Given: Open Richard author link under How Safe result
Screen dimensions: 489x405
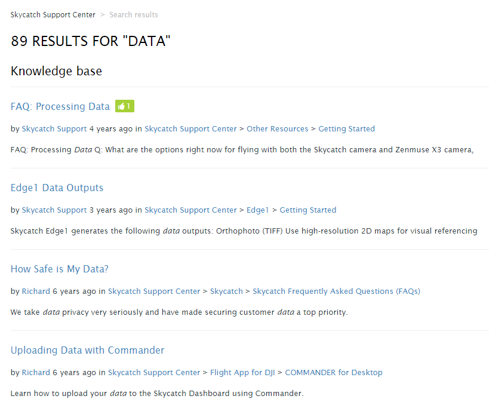Looking at the screenshot, I should 36,291.
